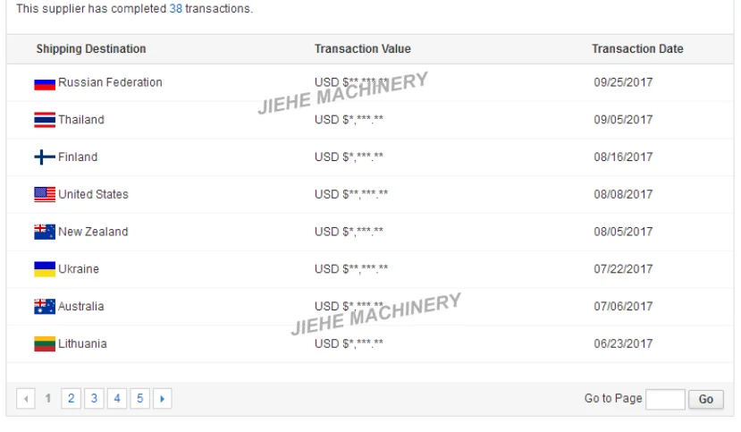741x432 pixels.
Task: Click the Australia flag icon
Action: [x=45, y=307]
